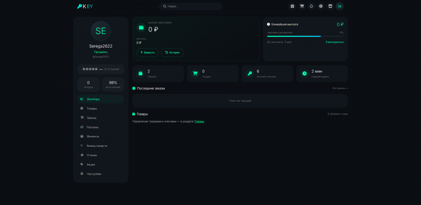Open Вывод средств in the sidebar
The width and height of the screenshot is (421, 205).
click(101, 146)
